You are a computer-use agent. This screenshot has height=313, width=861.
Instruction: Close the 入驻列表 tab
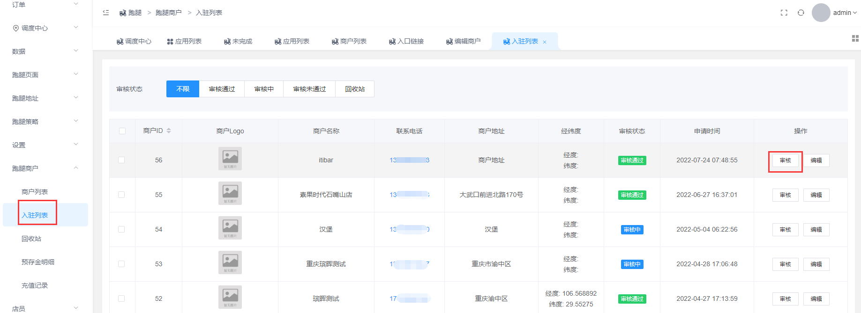click(x=545, y=42)
